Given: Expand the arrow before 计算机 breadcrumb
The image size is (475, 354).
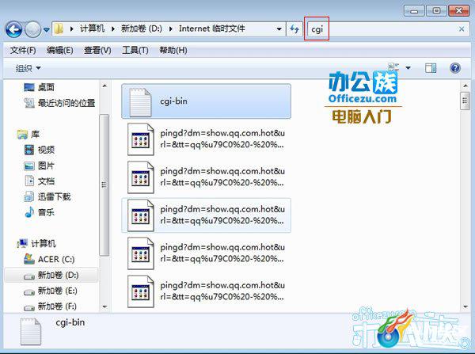Looking at the screenshot, I should tap(72, 29).
